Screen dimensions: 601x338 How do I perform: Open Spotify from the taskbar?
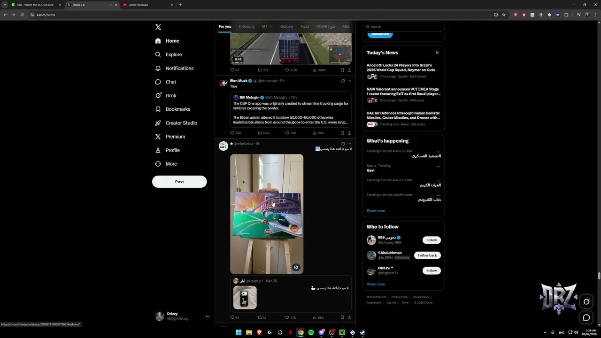[311, 332]
